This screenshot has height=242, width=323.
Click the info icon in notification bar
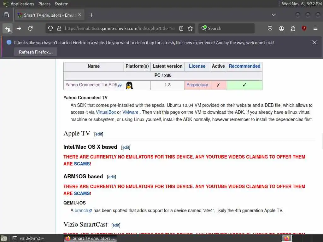pos(9,43)
